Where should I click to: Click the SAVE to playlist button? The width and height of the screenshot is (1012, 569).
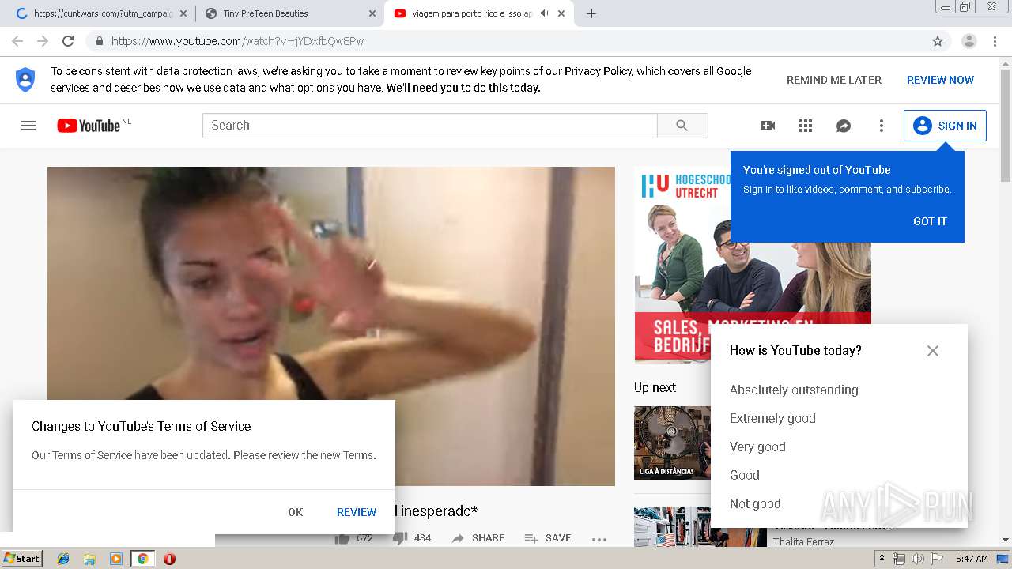click(x=547, y=538)
